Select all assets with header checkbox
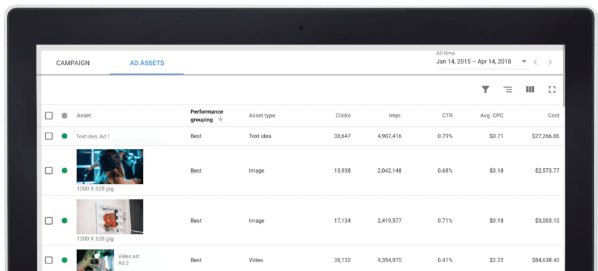 49,116
